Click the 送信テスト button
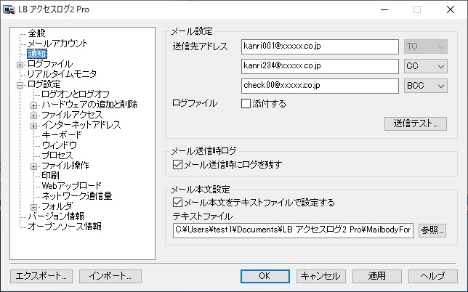This screenshot has width=468, height=292. pos(415,123)
